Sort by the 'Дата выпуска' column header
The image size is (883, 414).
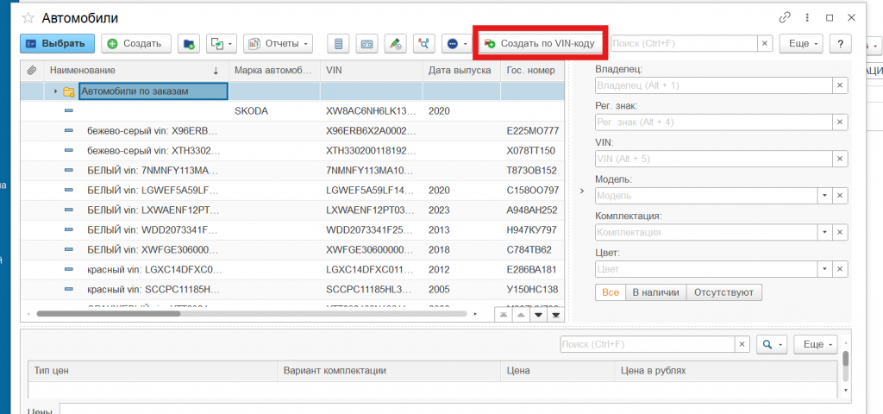tap(460, 70)
